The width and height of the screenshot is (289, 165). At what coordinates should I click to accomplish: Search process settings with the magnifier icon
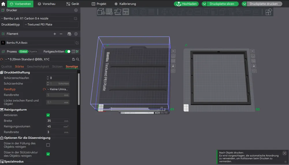(x=78, y=59)
